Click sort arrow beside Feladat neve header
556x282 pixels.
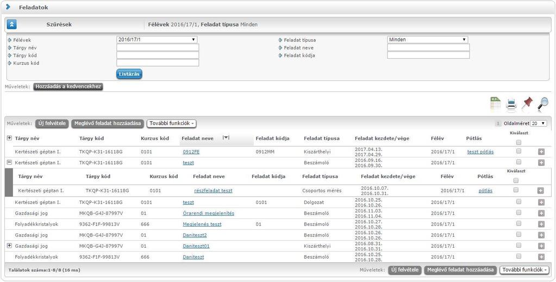point(226,137)
